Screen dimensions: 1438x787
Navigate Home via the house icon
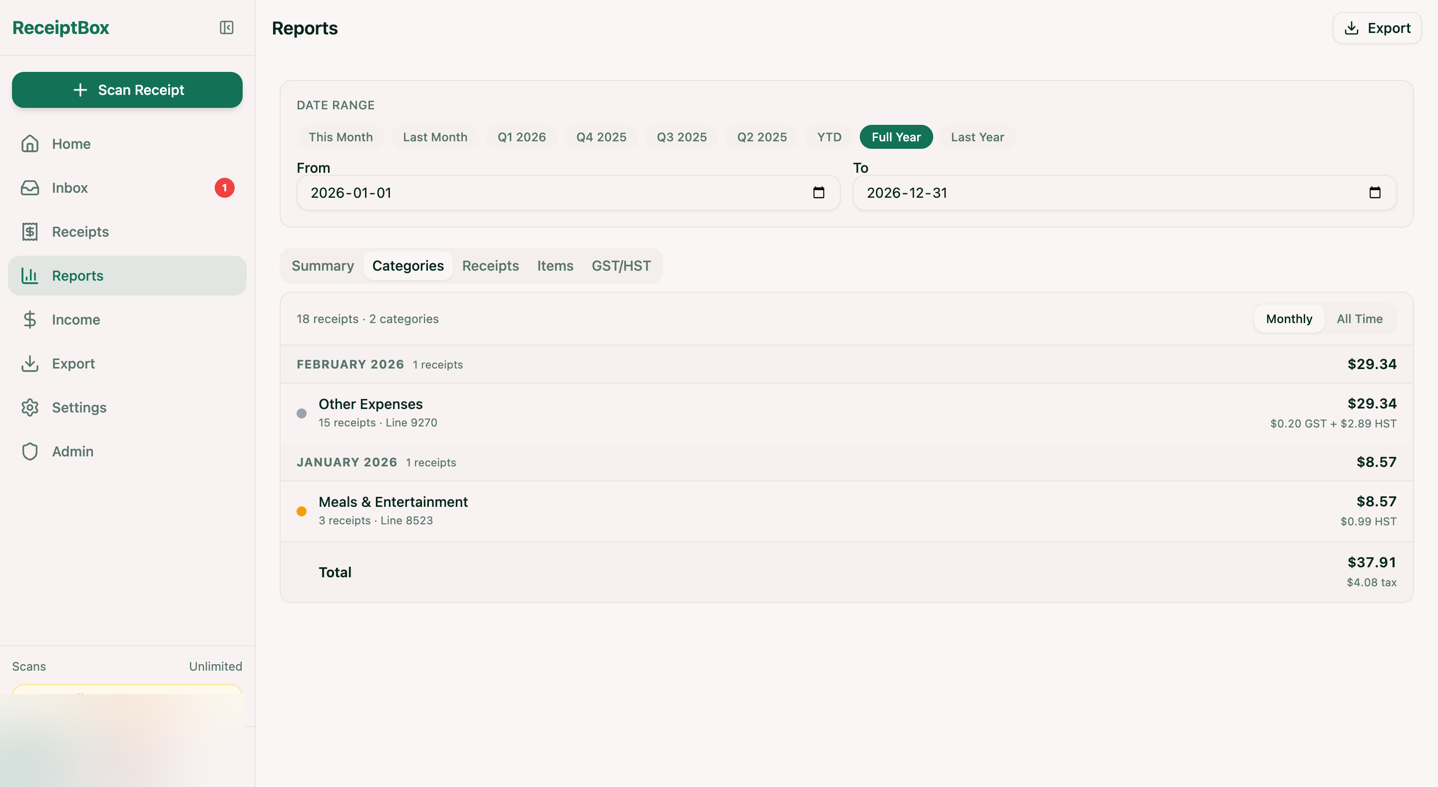[29, 143]
